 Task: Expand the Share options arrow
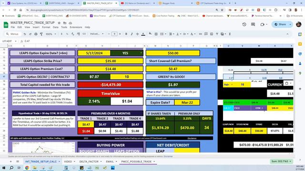coord(290,24)
